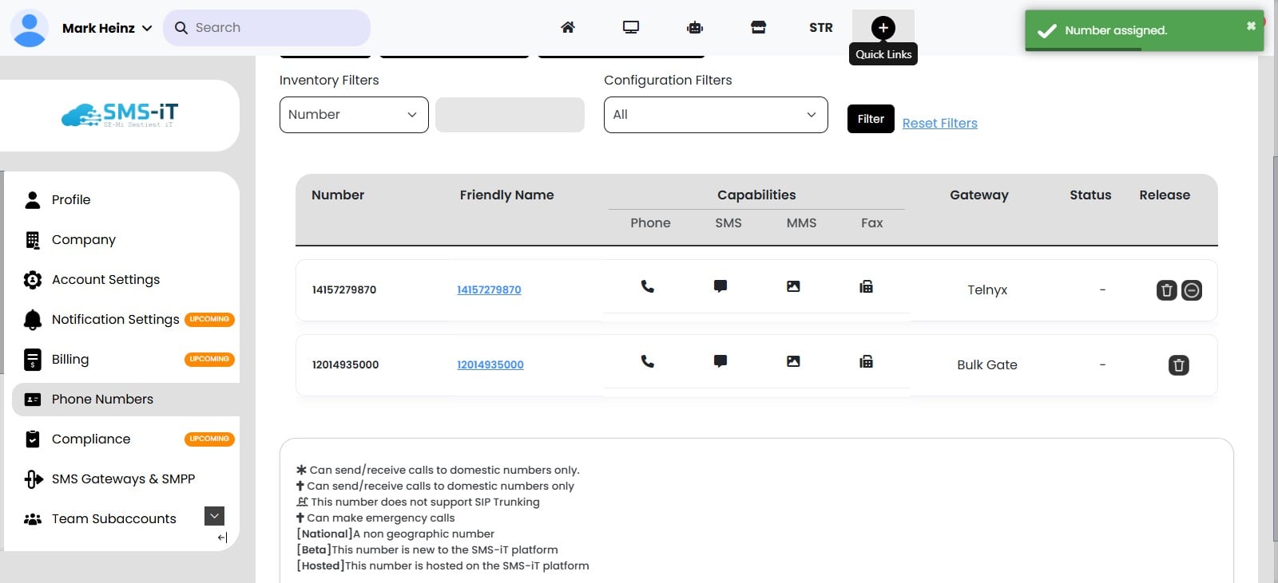Click the SMS-iT logo
The height and width of the screenshot is (583, 1278).
coord(120,115)
